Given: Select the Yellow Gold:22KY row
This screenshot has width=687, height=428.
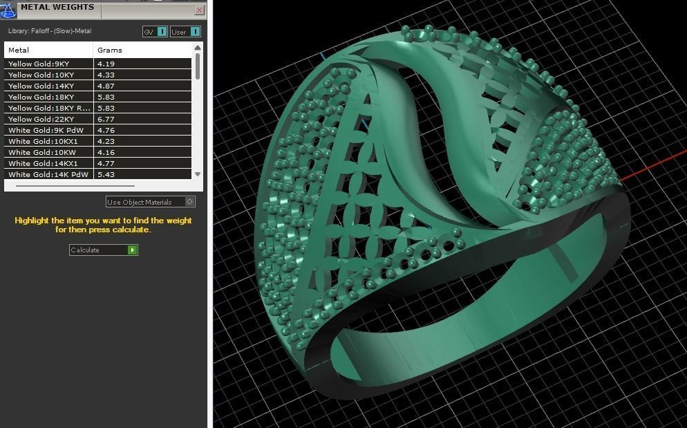Looking at the screenshot, I should [98, 119].
